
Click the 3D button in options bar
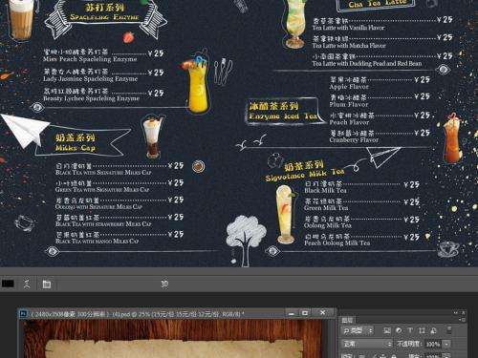pos(164,284)
